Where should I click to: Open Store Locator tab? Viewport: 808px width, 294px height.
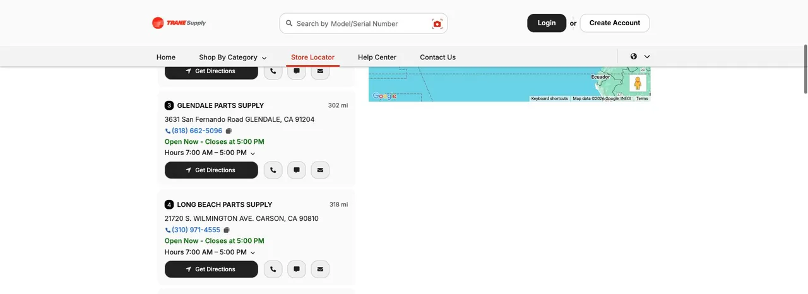coord(312,57)
